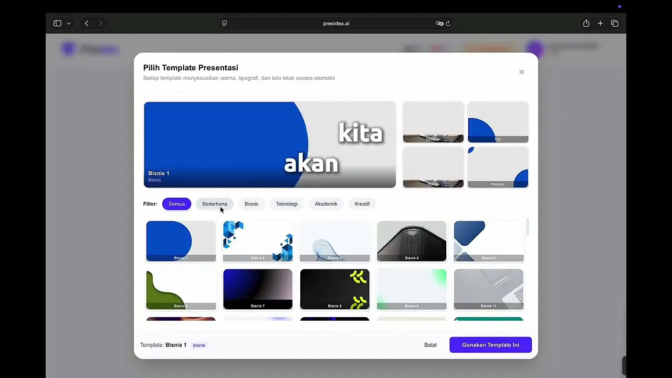Go forward with the browser forward arrow
Image resolution: width=672 pixels, height=378 pixels.
tap(100, 24)
